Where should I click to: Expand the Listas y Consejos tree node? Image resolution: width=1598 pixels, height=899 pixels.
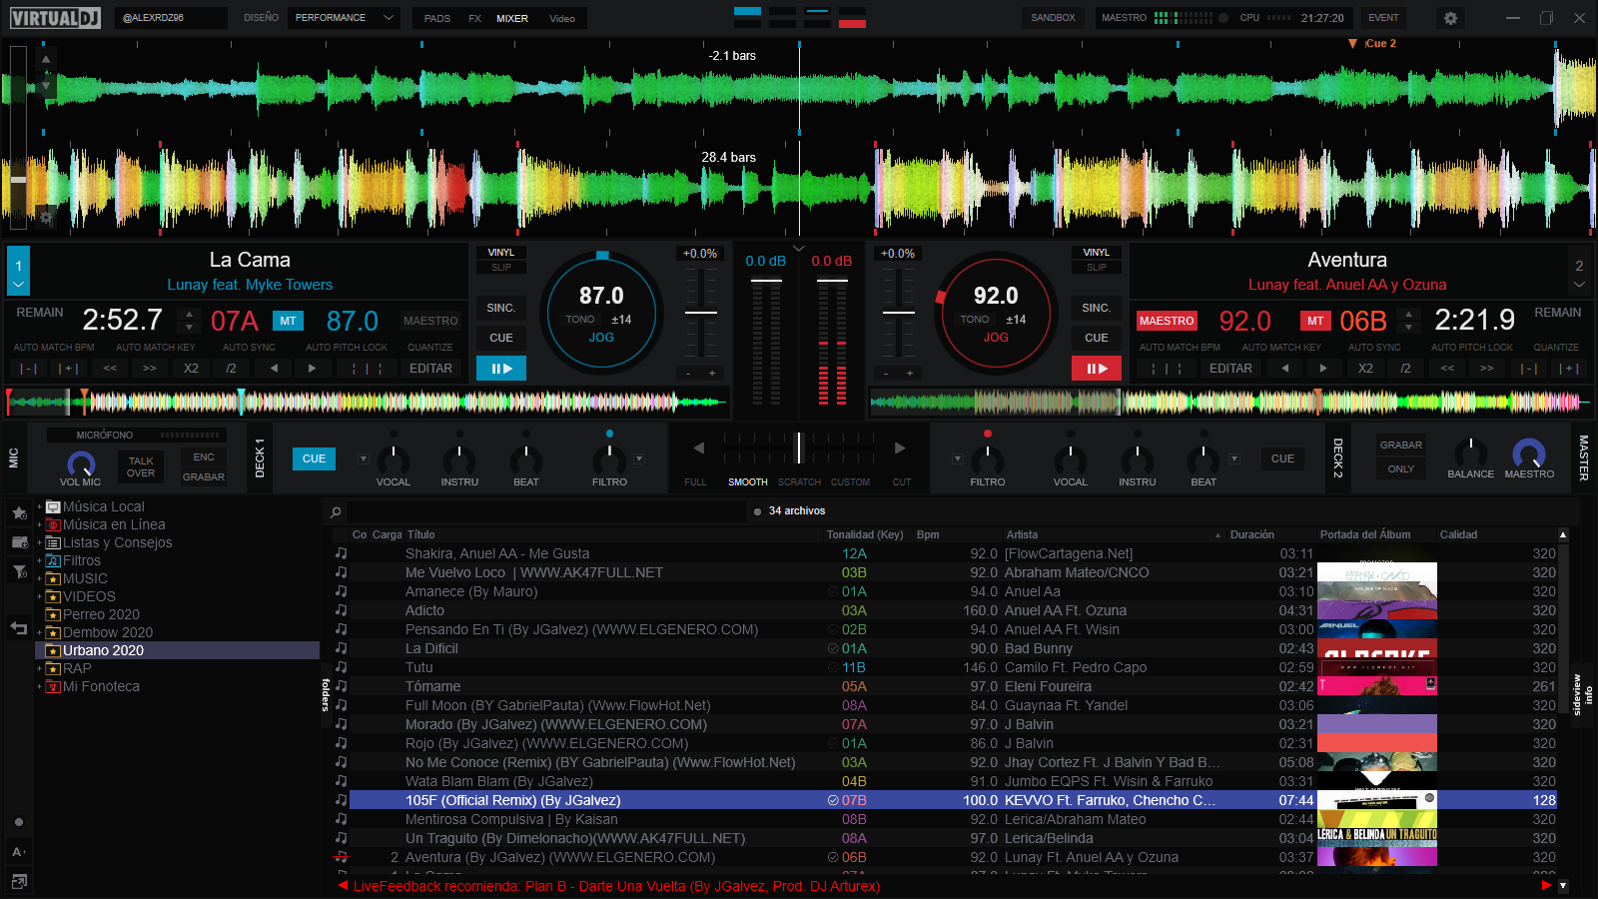coord(40,542)
